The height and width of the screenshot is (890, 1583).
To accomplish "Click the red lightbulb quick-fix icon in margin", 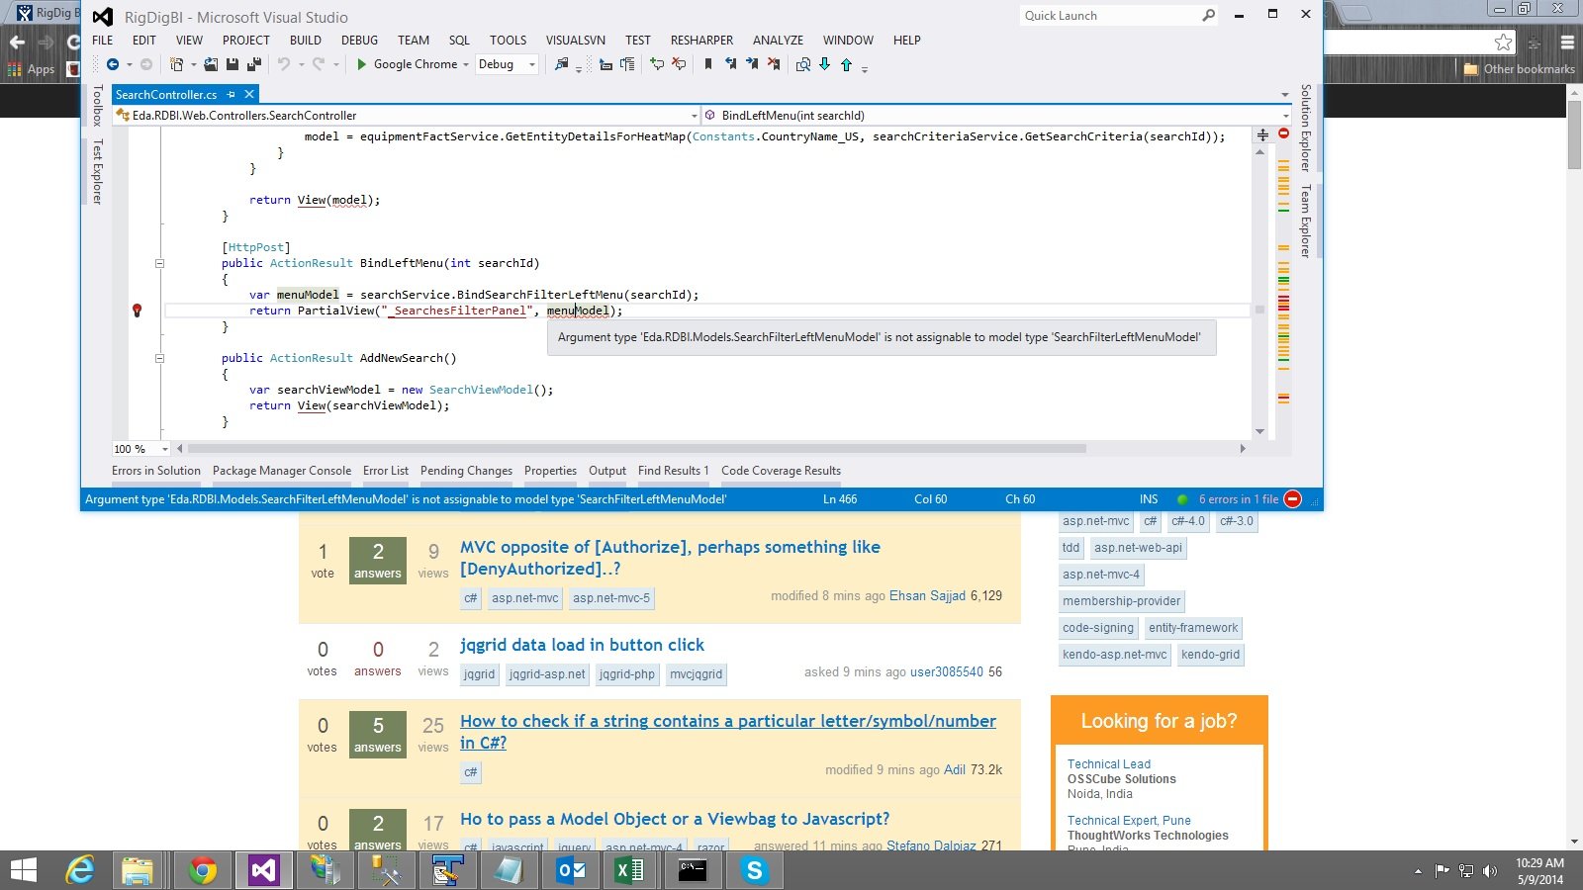I will pos(137,311).
